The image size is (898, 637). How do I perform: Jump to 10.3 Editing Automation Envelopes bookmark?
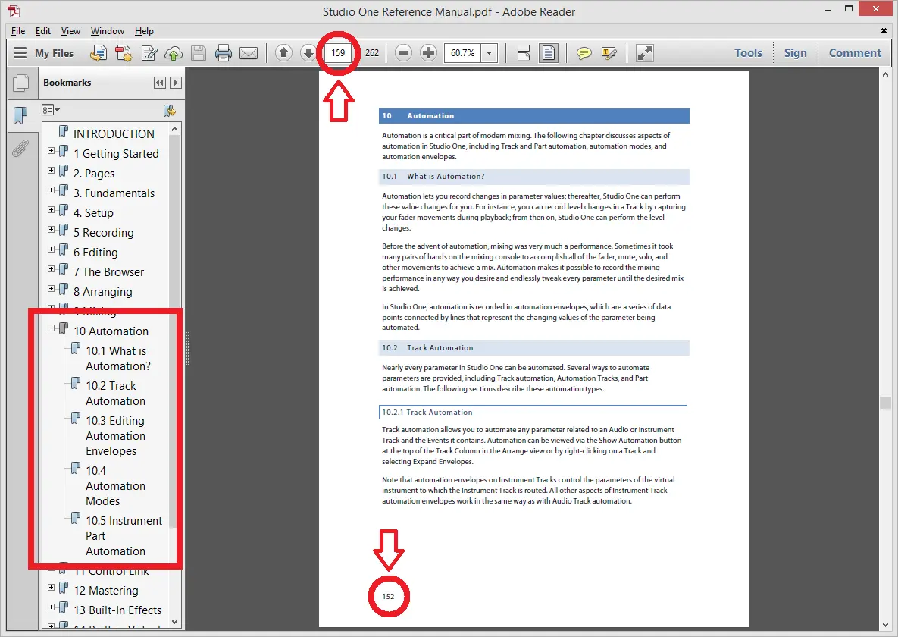coord(116,436)
